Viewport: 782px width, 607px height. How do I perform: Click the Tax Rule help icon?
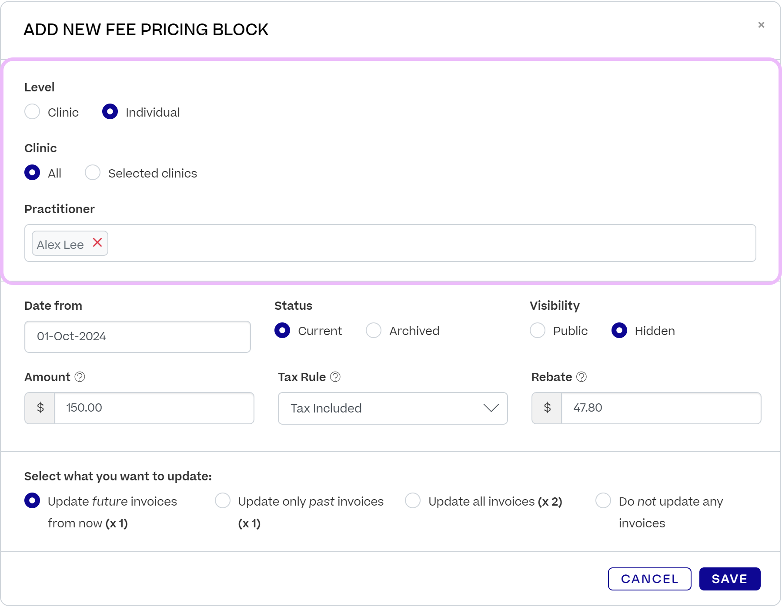[x=335, y=377]
